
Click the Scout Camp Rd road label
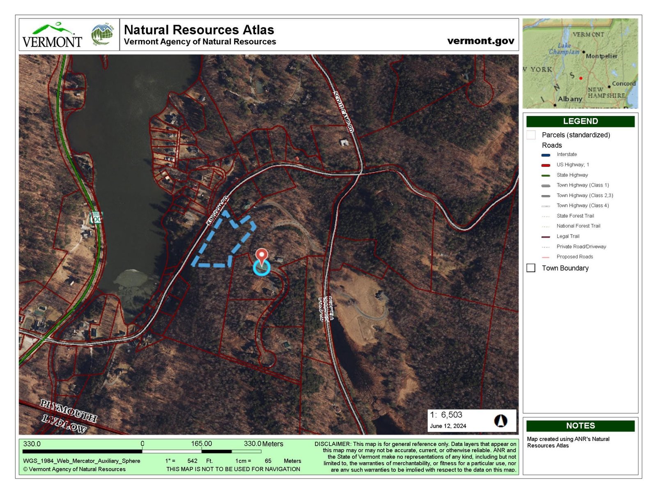pos(343,111)
